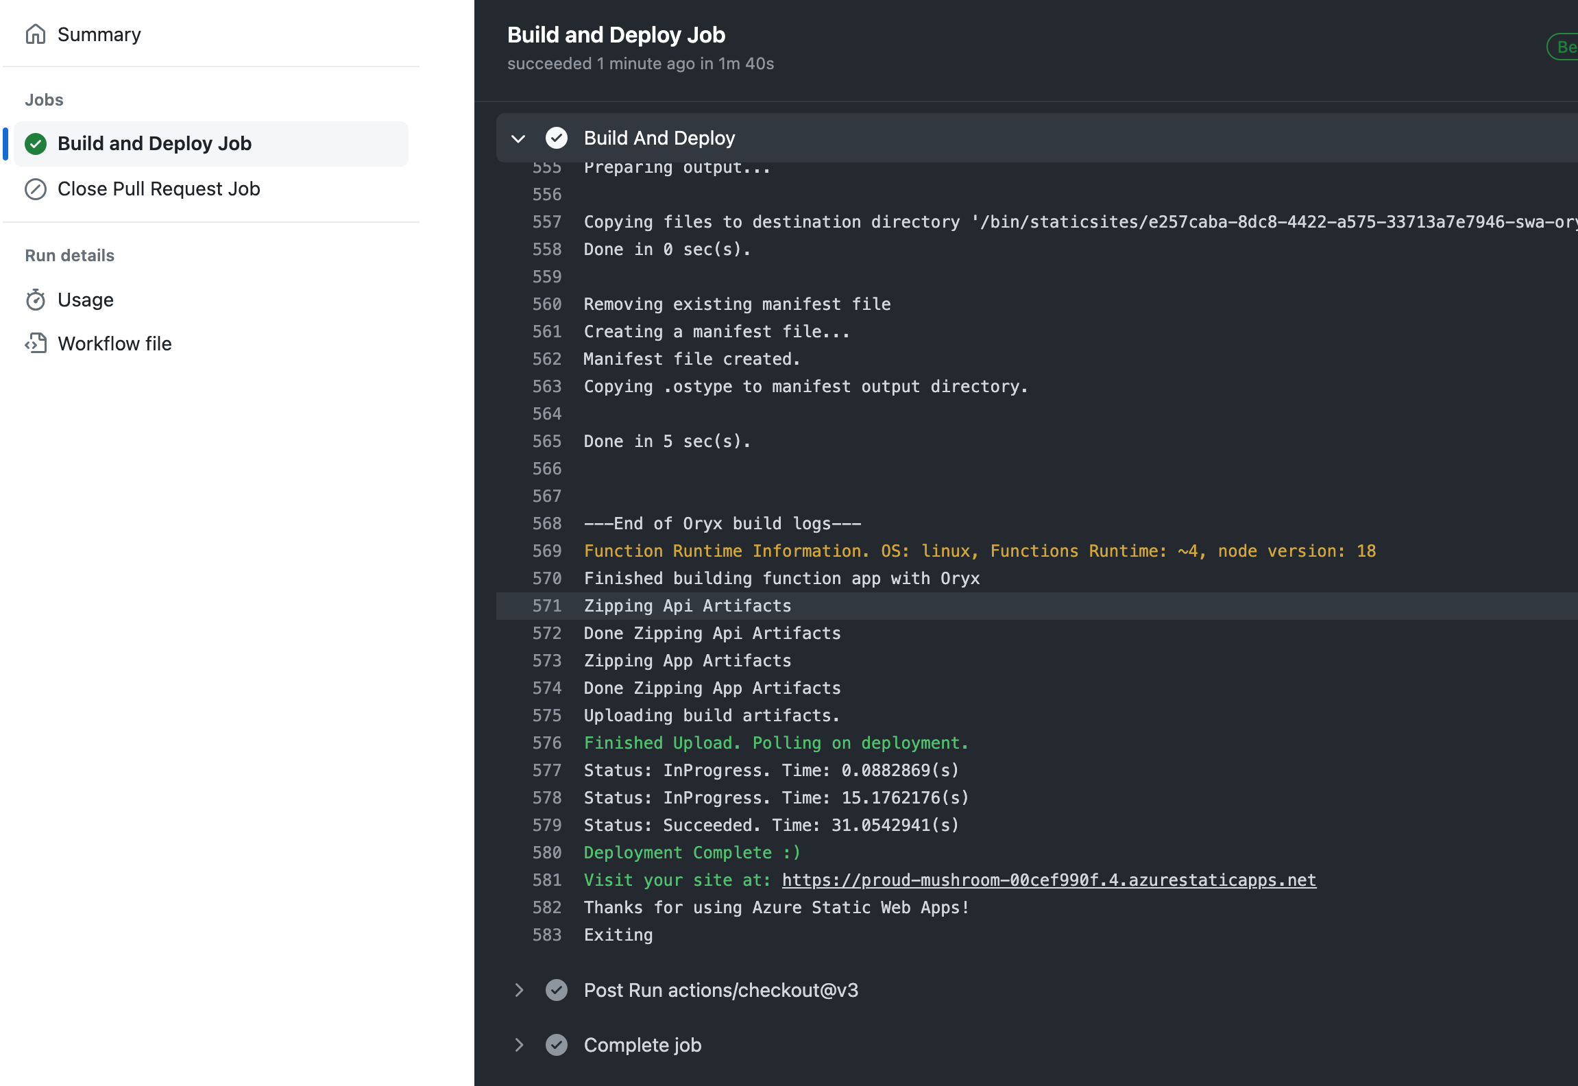Open the Usage run details

(x=86, y=300)
